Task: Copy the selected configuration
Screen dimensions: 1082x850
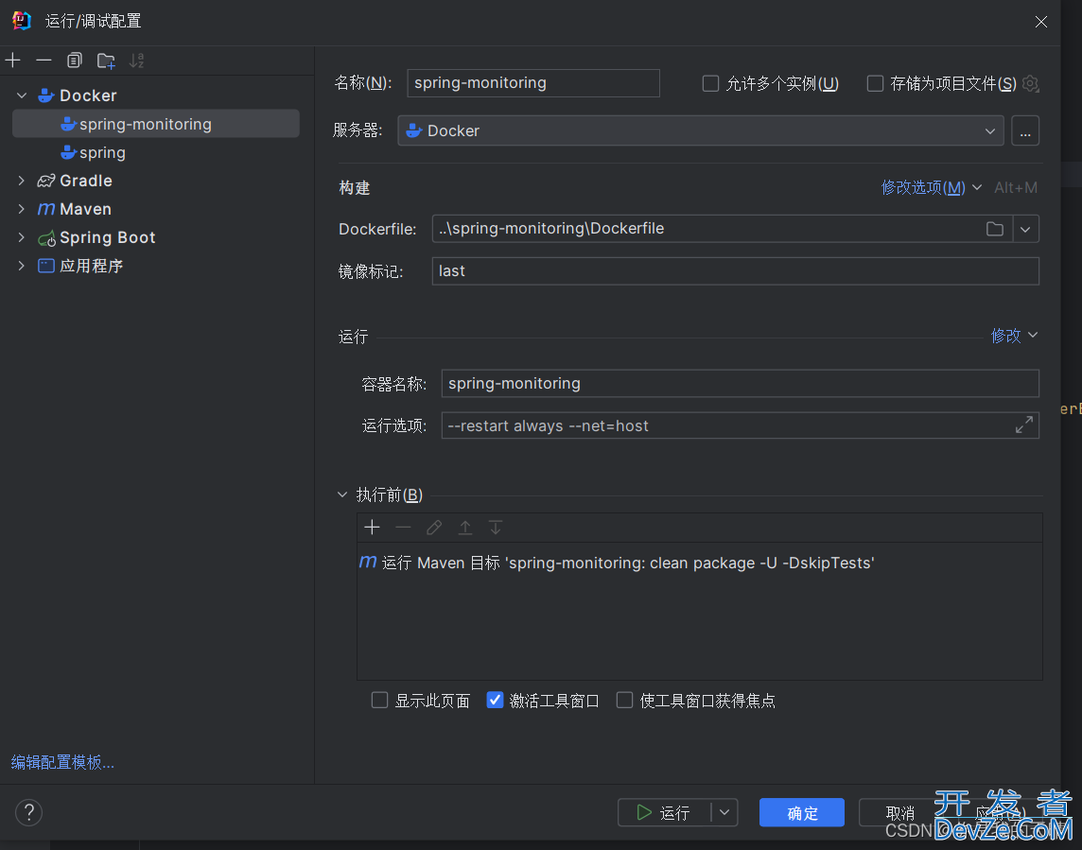Action: [75, 61]
